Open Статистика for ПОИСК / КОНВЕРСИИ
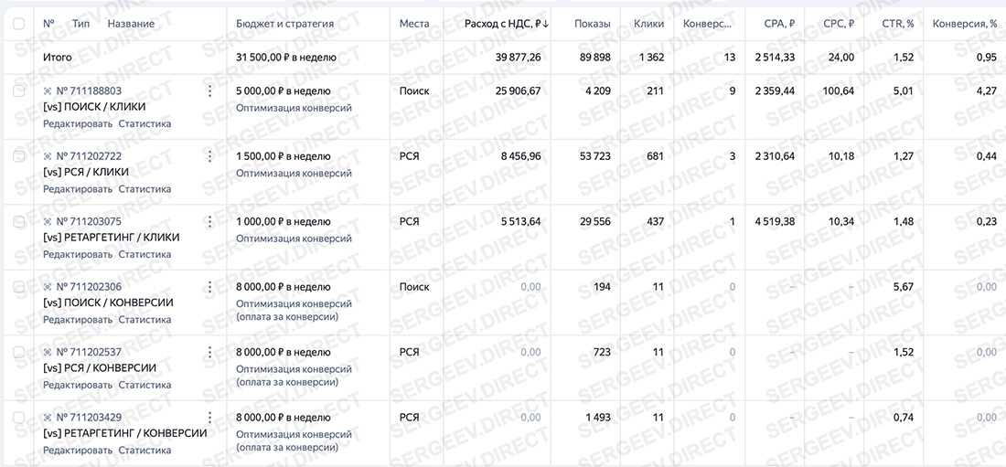This screenshot has height=467, width=1006. [145, 320]
